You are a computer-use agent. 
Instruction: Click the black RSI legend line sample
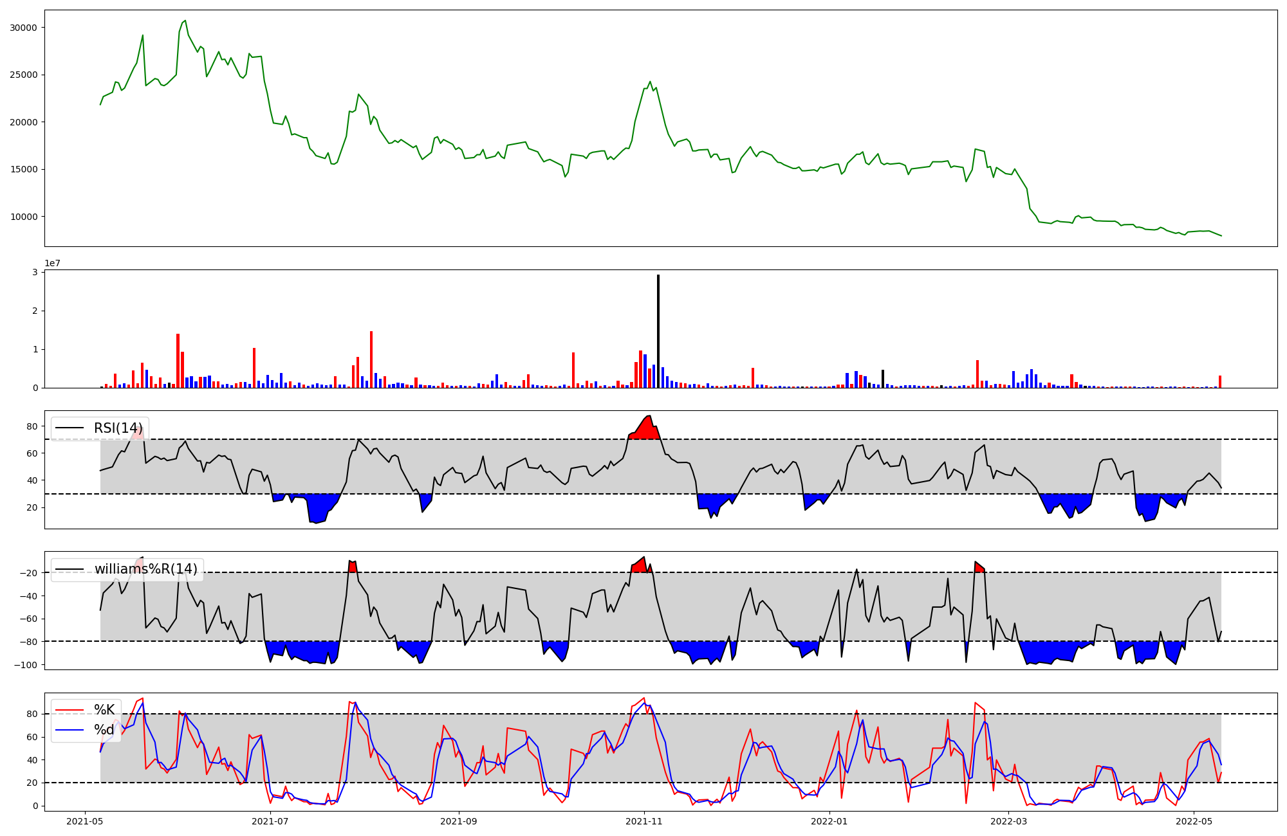point(69,428)
